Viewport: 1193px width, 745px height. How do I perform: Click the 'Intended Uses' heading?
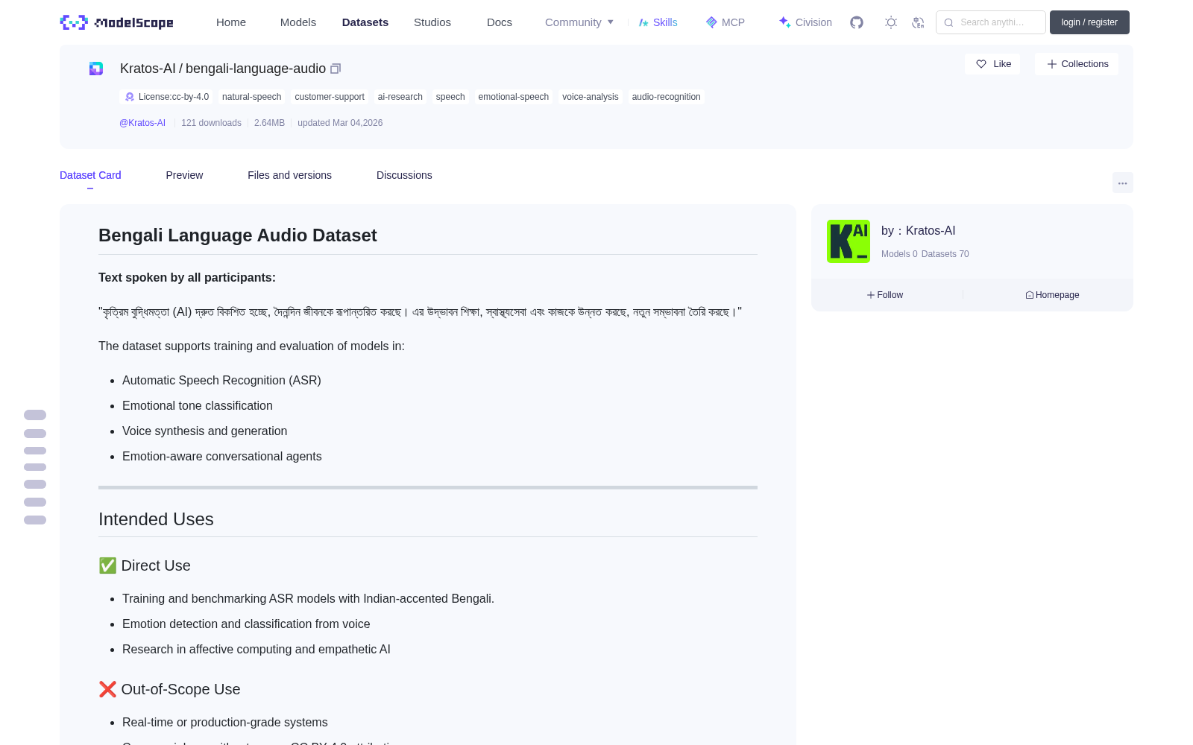[156, 519]
